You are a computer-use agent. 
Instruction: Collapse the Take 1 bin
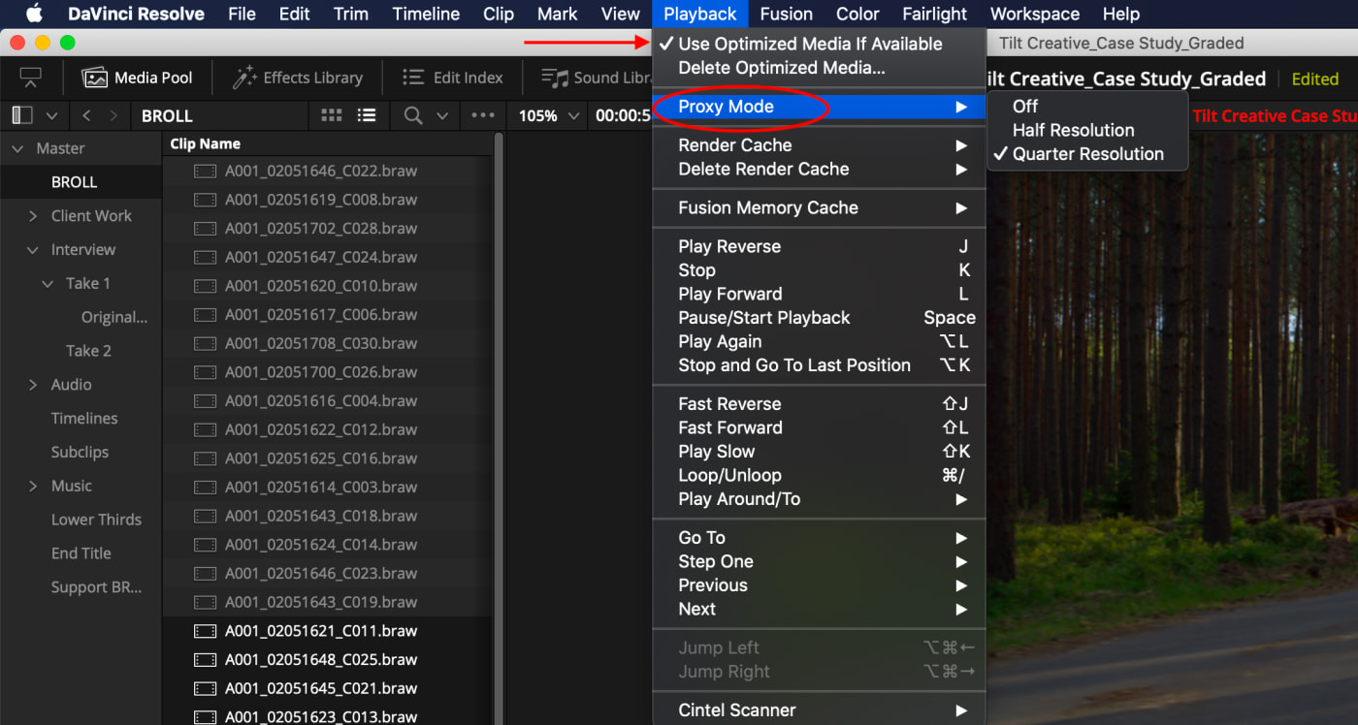coord(48,284)
